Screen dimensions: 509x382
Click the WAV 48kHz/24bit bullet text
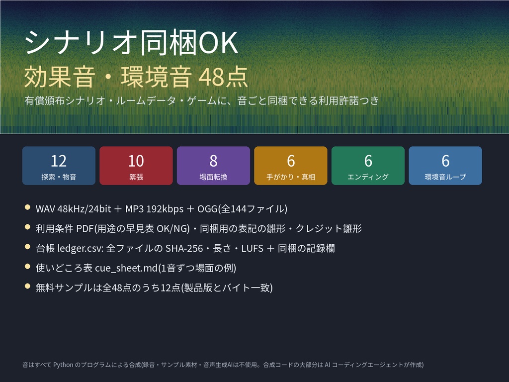pos(162,208)
